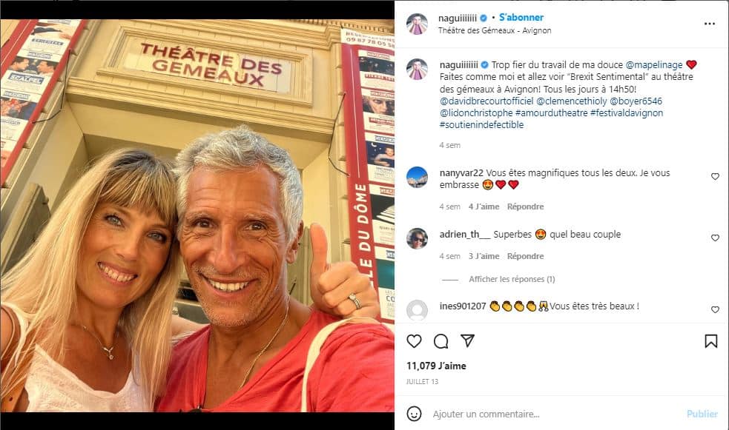
Task: Open the three-dot more options menu
Action: pos(710,24)
